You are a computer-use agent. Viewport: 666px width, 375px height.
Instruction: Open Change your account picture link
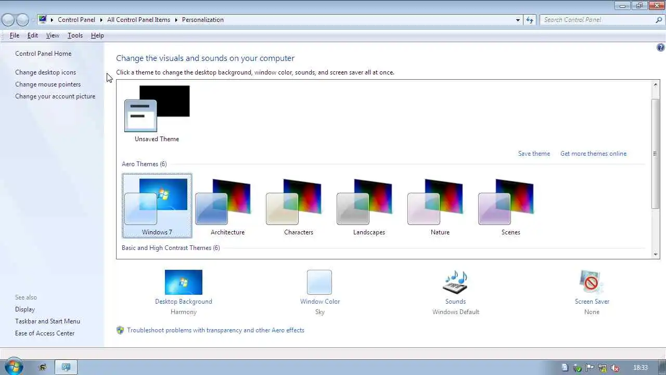tap(55, 96)
